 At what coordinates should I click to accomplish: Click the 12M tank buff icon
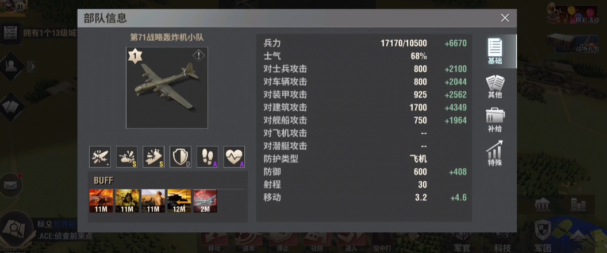[x=179, y=201]
